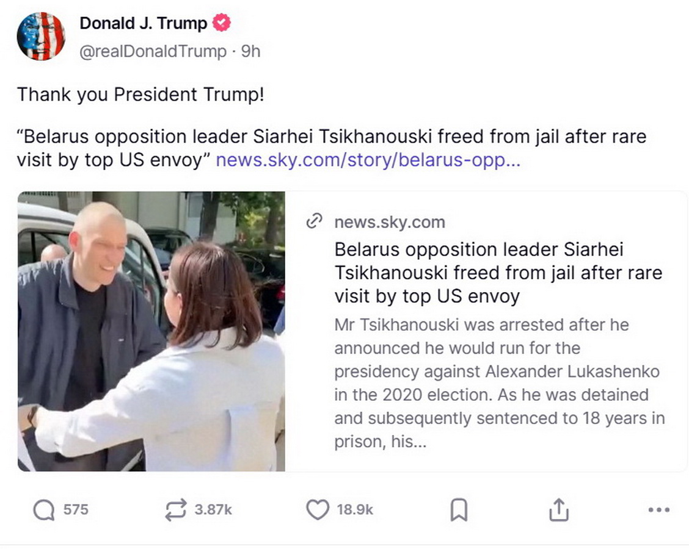Open the news.sky.com/story/belarus-opp... URL
This screenshot has width=689, height=549.
coord(368,160)
